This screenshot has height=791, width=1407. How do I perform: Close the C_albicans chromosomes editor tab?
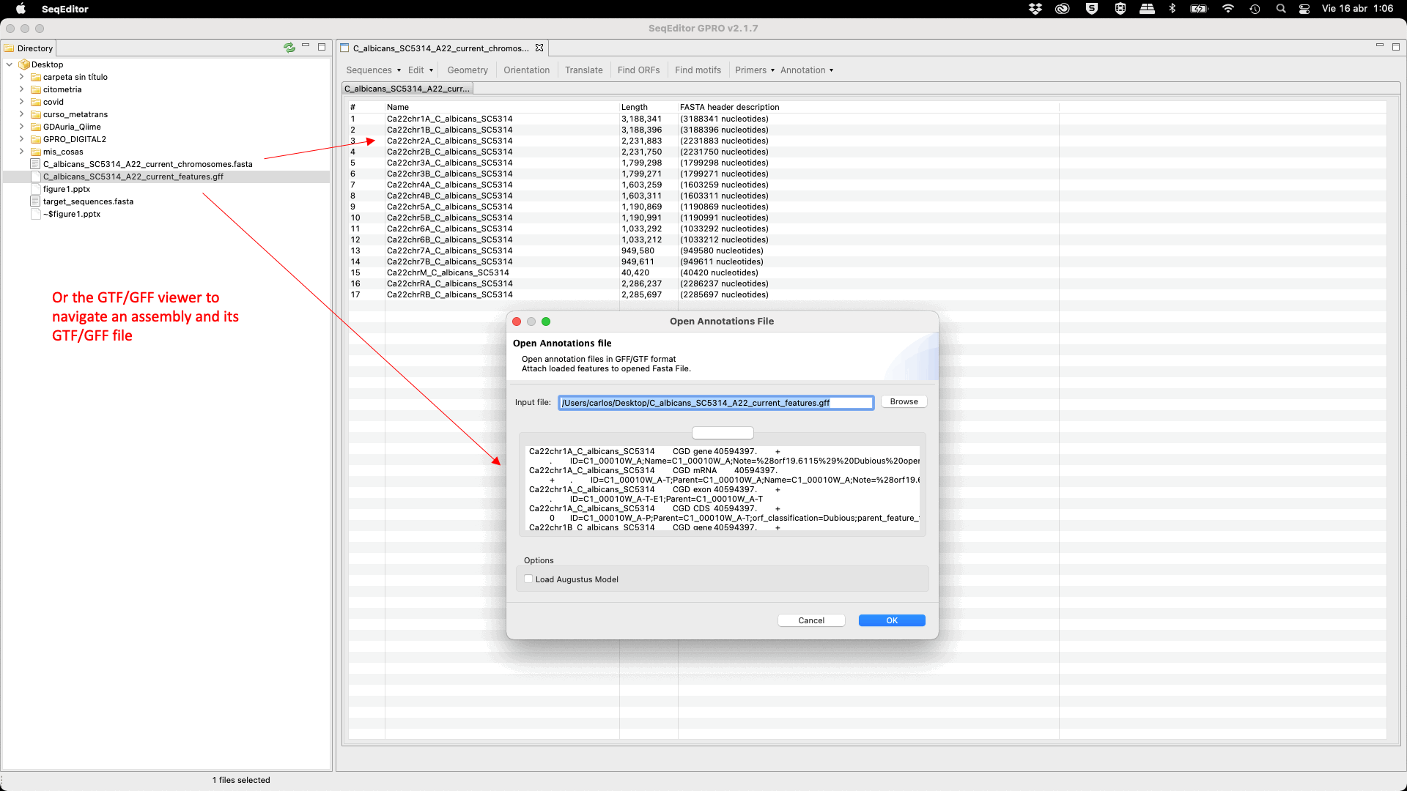click(x=539, y=48)
